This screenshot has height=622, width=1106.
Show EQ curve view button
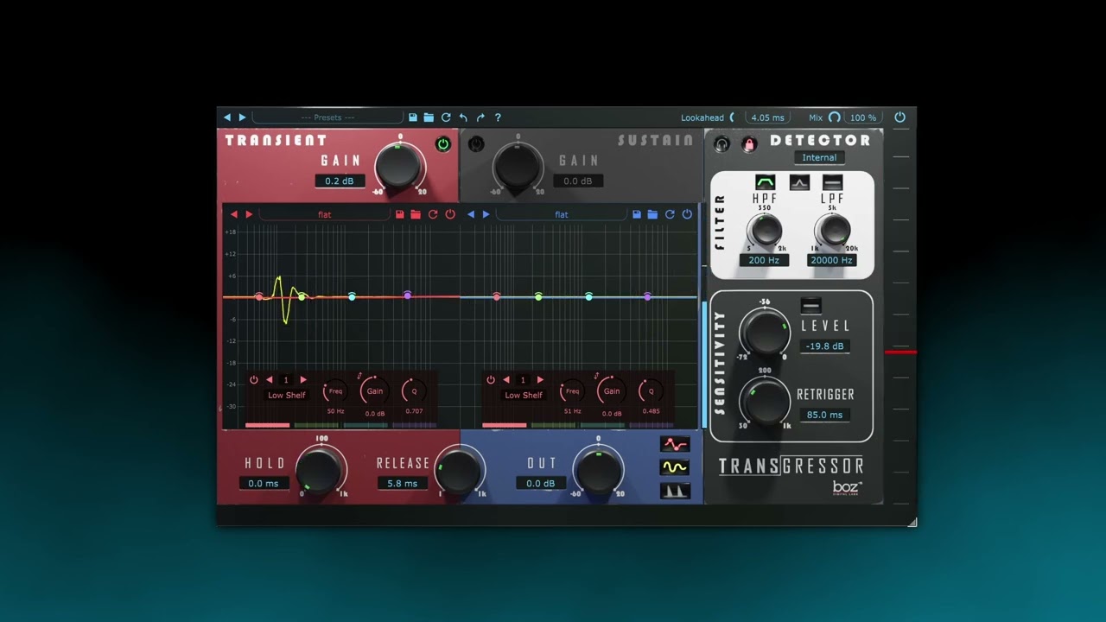coord(675,444)
